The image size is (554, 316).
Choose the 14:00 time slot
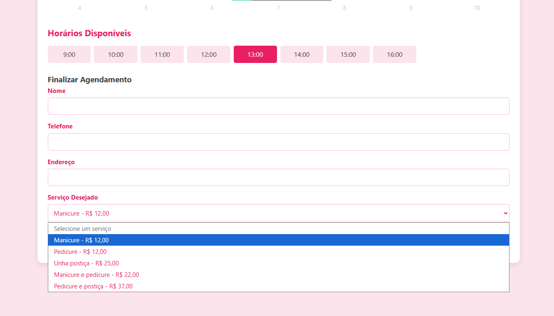302,54
